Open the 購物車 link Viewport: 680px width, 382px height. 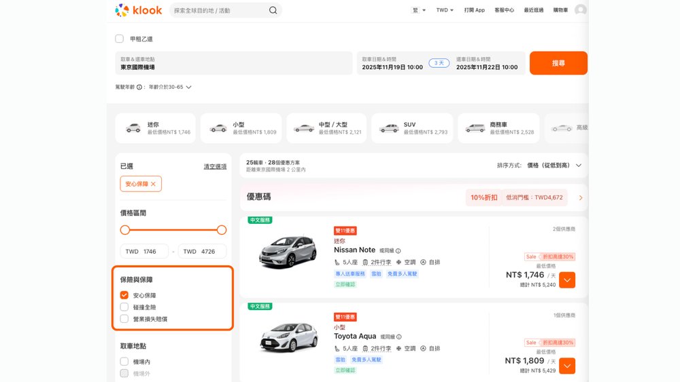[x=560, y=10]
